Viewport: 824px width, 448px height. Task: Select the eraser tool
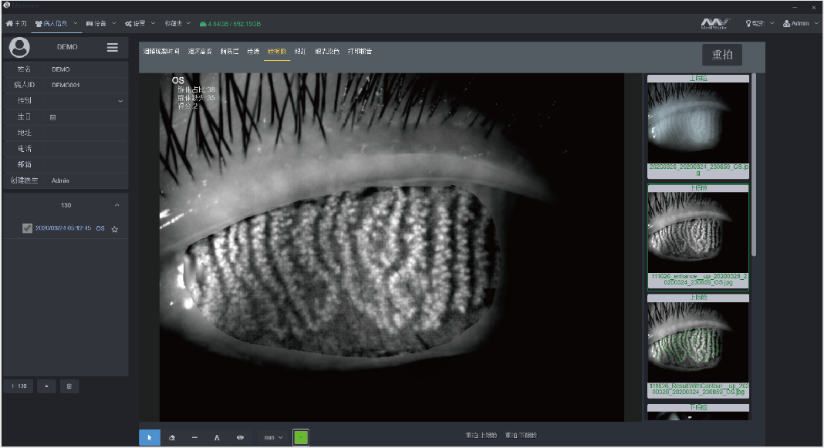pyautogui.click(x=172, y=437)
